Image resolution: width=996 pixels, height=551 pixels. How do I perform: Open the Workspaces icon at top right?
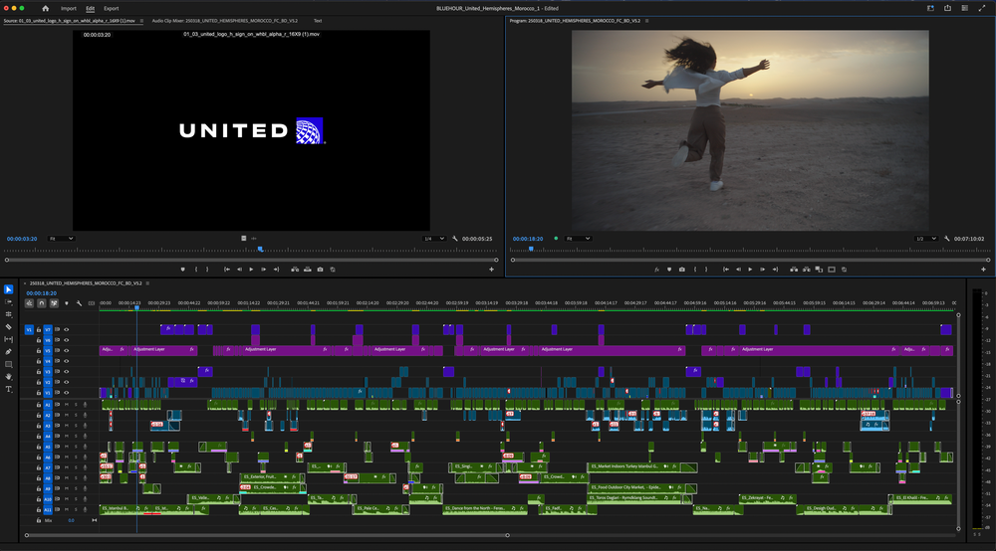tap(930, 8)
